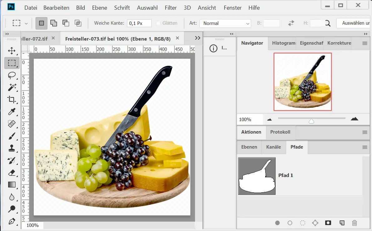
Task: Select the Crop tool
Action: click(12, 100)
